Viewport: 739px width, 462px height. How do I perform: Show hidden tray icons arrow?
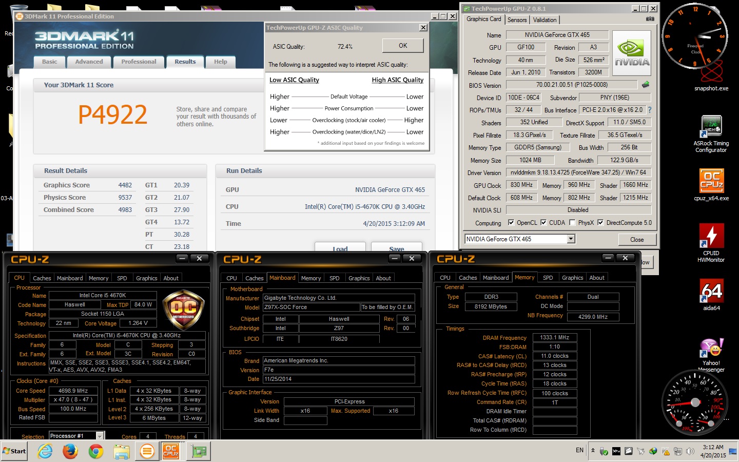[x=593, y=451]
